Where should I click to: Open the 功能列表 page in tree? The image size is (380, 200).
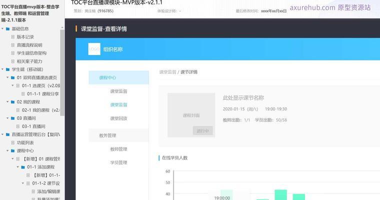click(25, 142)
